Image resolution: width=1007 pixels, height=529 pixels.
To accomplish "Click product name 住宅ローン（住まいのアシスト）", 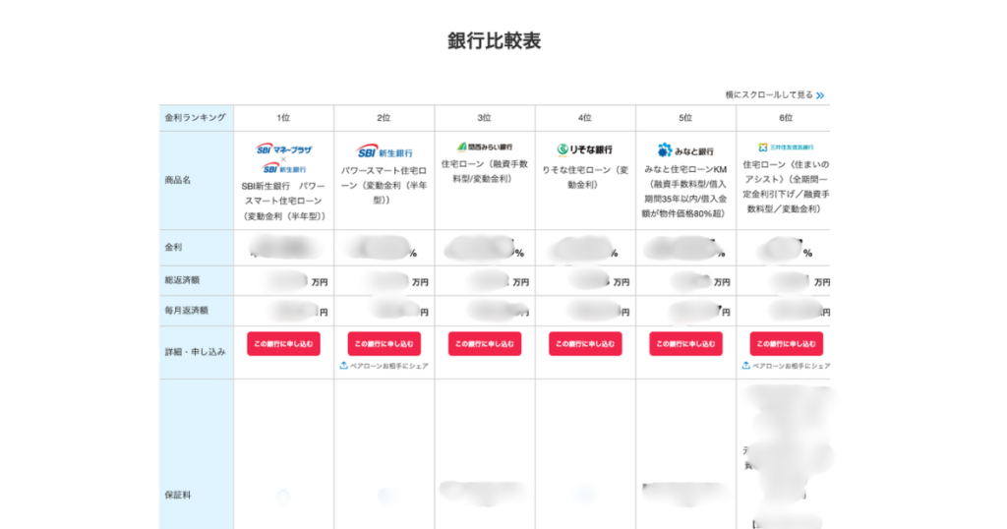I will point(786,187).
